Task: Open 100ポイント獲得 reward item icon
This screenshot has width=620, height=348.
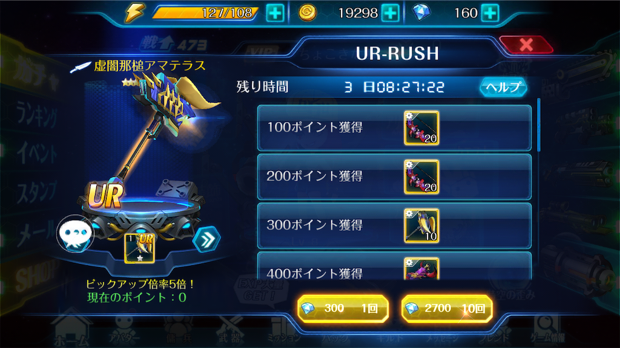Action: click(421, 128)
